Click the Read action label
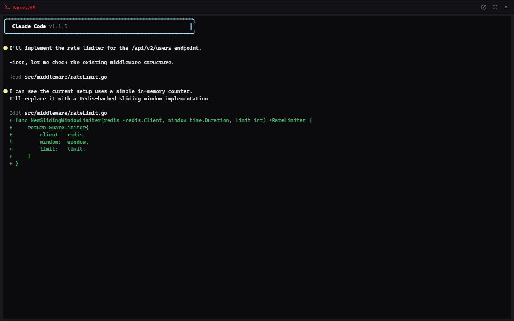This screenshot has height=321, width=514. [15, 77]
